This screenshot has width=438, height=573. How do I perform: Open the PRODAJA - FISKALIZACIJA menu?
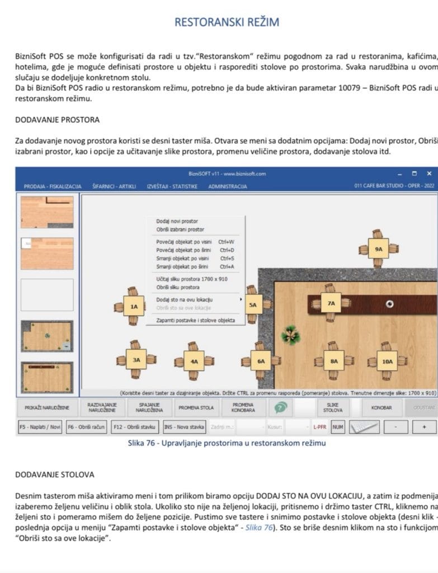(x=53, y=186)
